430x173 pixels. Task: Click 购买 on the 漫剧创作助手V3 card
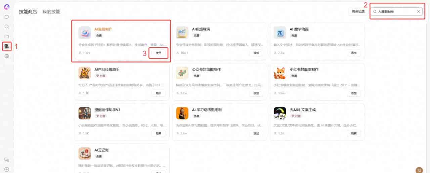(159, 133)
